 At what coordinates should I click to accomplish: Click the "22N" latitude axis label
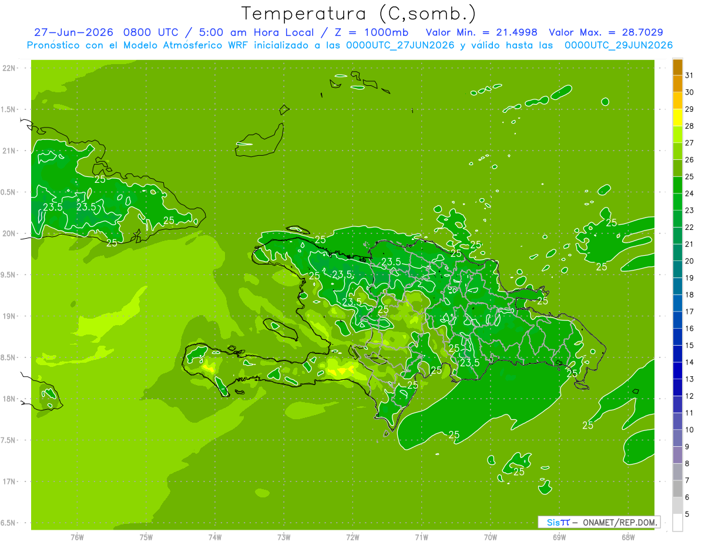[x=9, y=68]
